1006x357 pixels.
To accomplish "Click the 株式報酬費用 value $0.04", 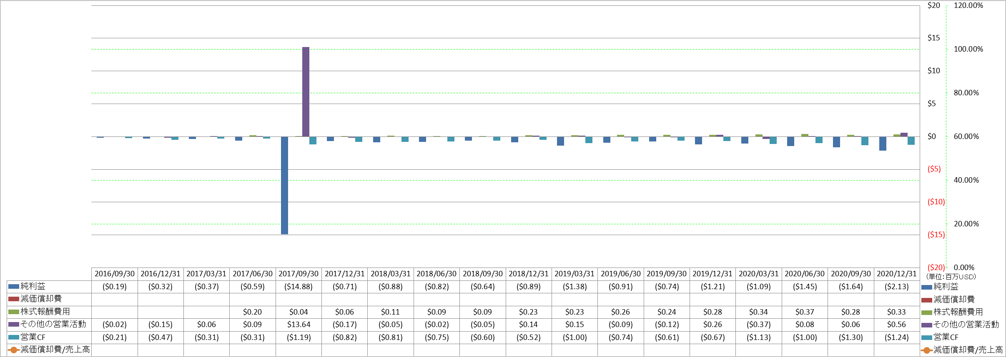I will pos(299,312).
